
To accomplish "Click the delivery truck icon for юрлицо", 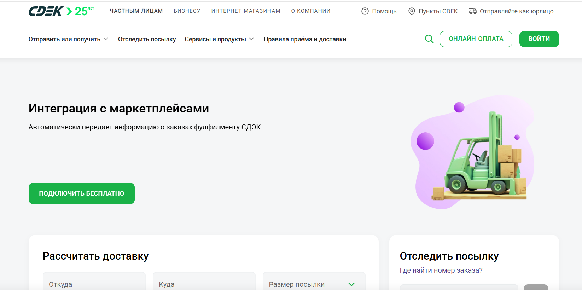I will click(473, 11).
